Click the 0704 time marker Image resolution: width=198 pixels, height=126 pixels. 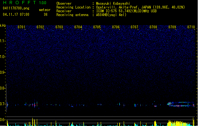coord(78,27)
